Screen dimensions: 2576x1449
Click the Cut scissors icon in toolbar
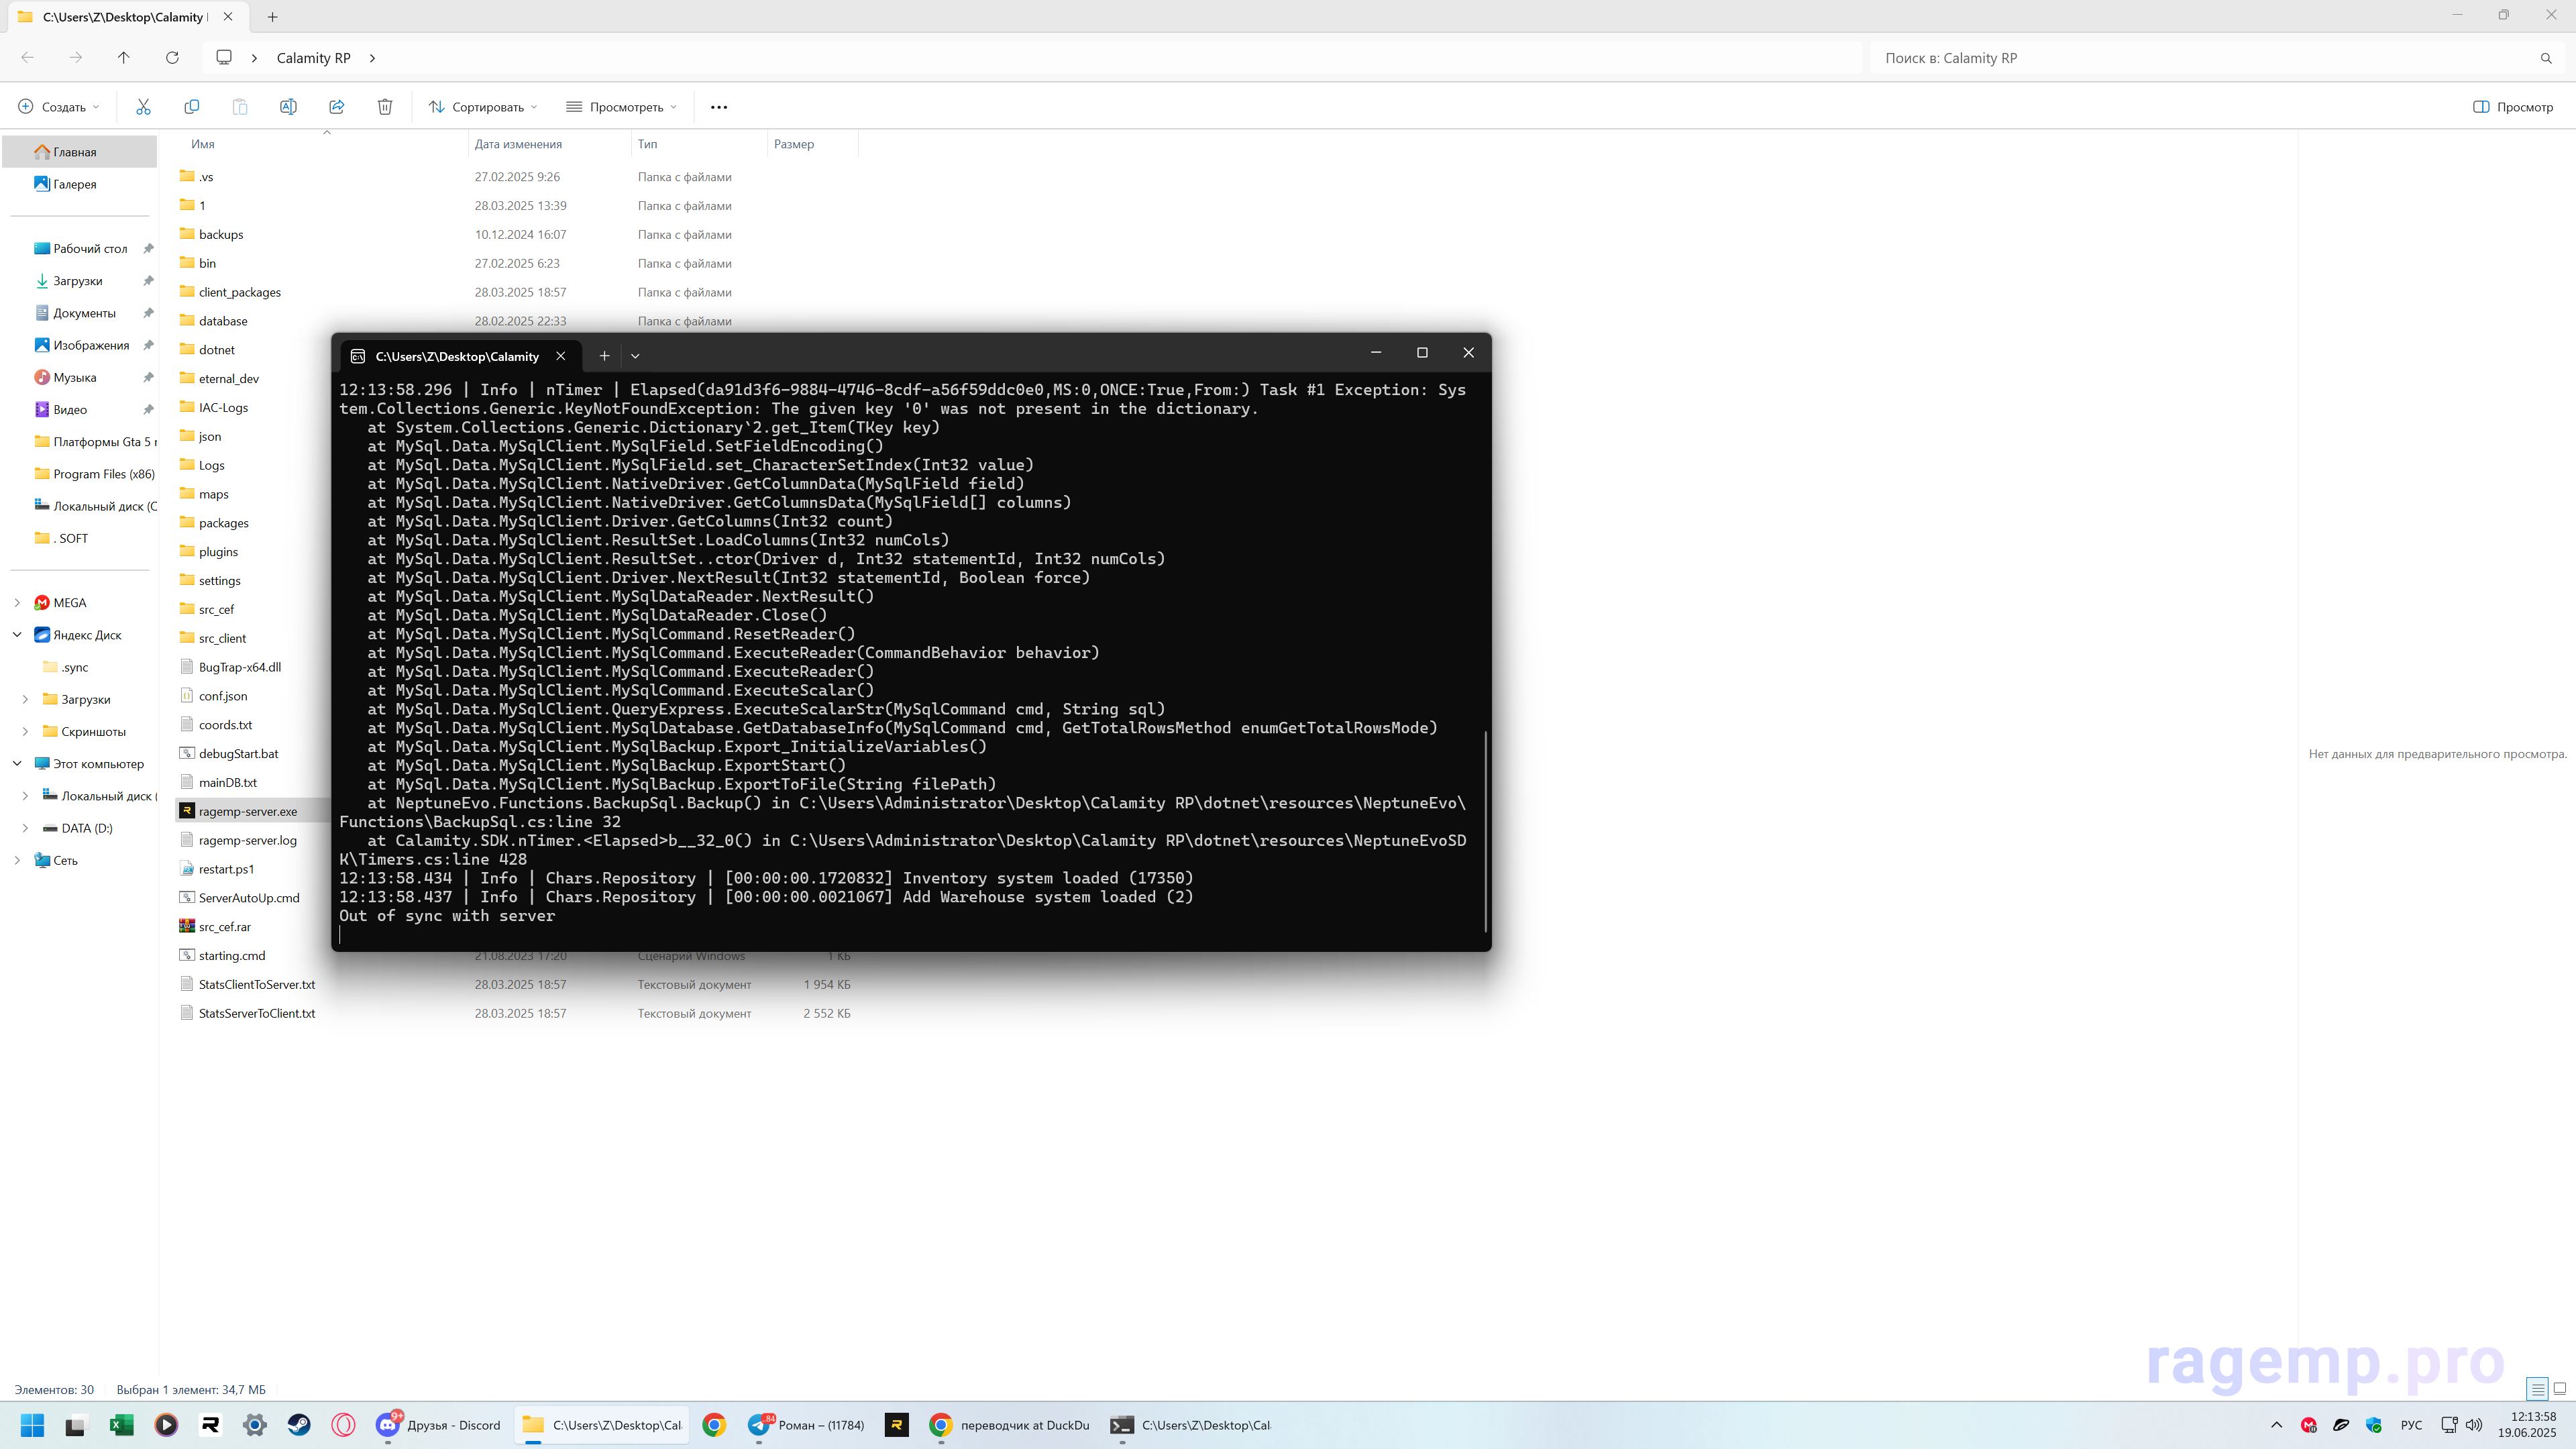coord(143,107)
